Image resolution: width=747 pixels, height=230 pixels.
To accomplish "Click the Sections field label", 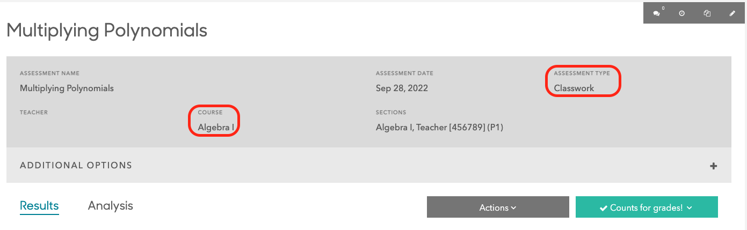I will click(x=391, y=113).
